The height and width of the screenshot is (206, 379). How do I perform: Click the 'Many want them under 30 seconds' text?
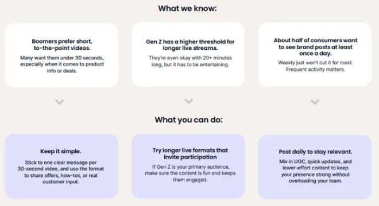click(x=62, y=64)
